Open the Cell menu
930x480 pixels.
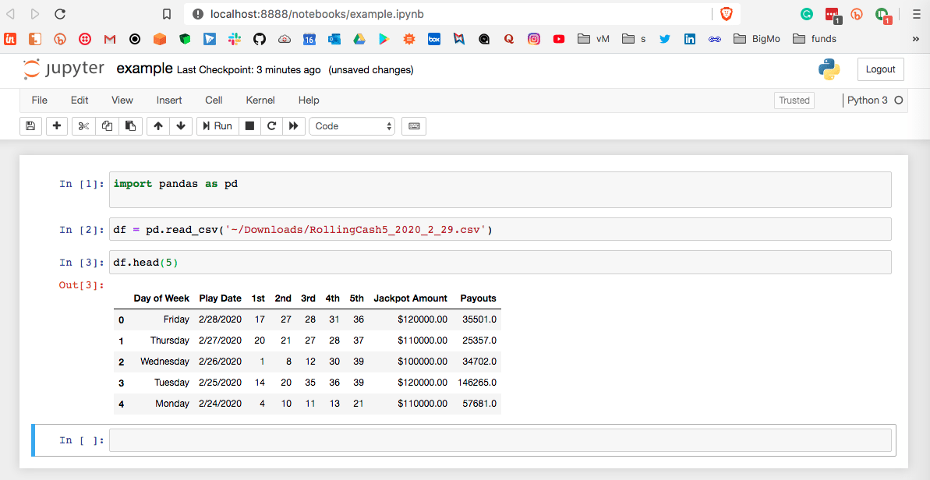[x=214, y=101]
